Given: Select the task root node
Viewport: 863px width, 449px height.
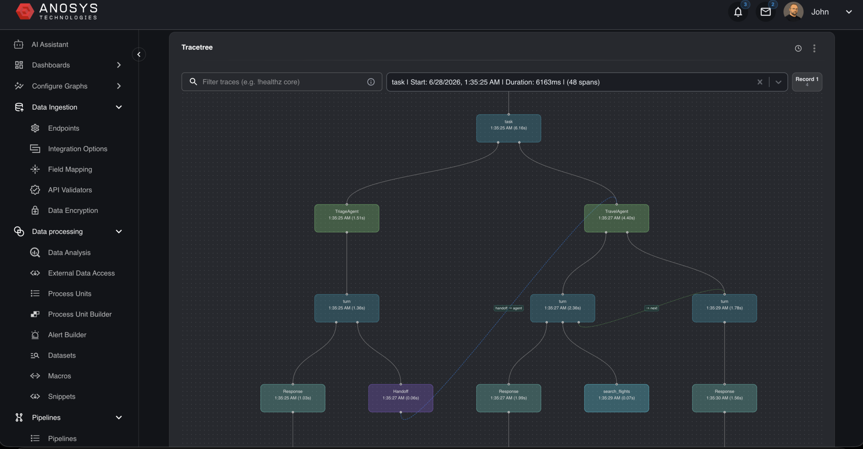Looking at the screenshot, I should [x=509, y=128].
